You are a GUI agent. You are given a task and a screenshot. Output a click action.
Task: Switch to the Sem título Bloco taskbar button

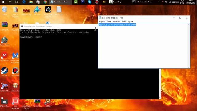coord(60,2)
